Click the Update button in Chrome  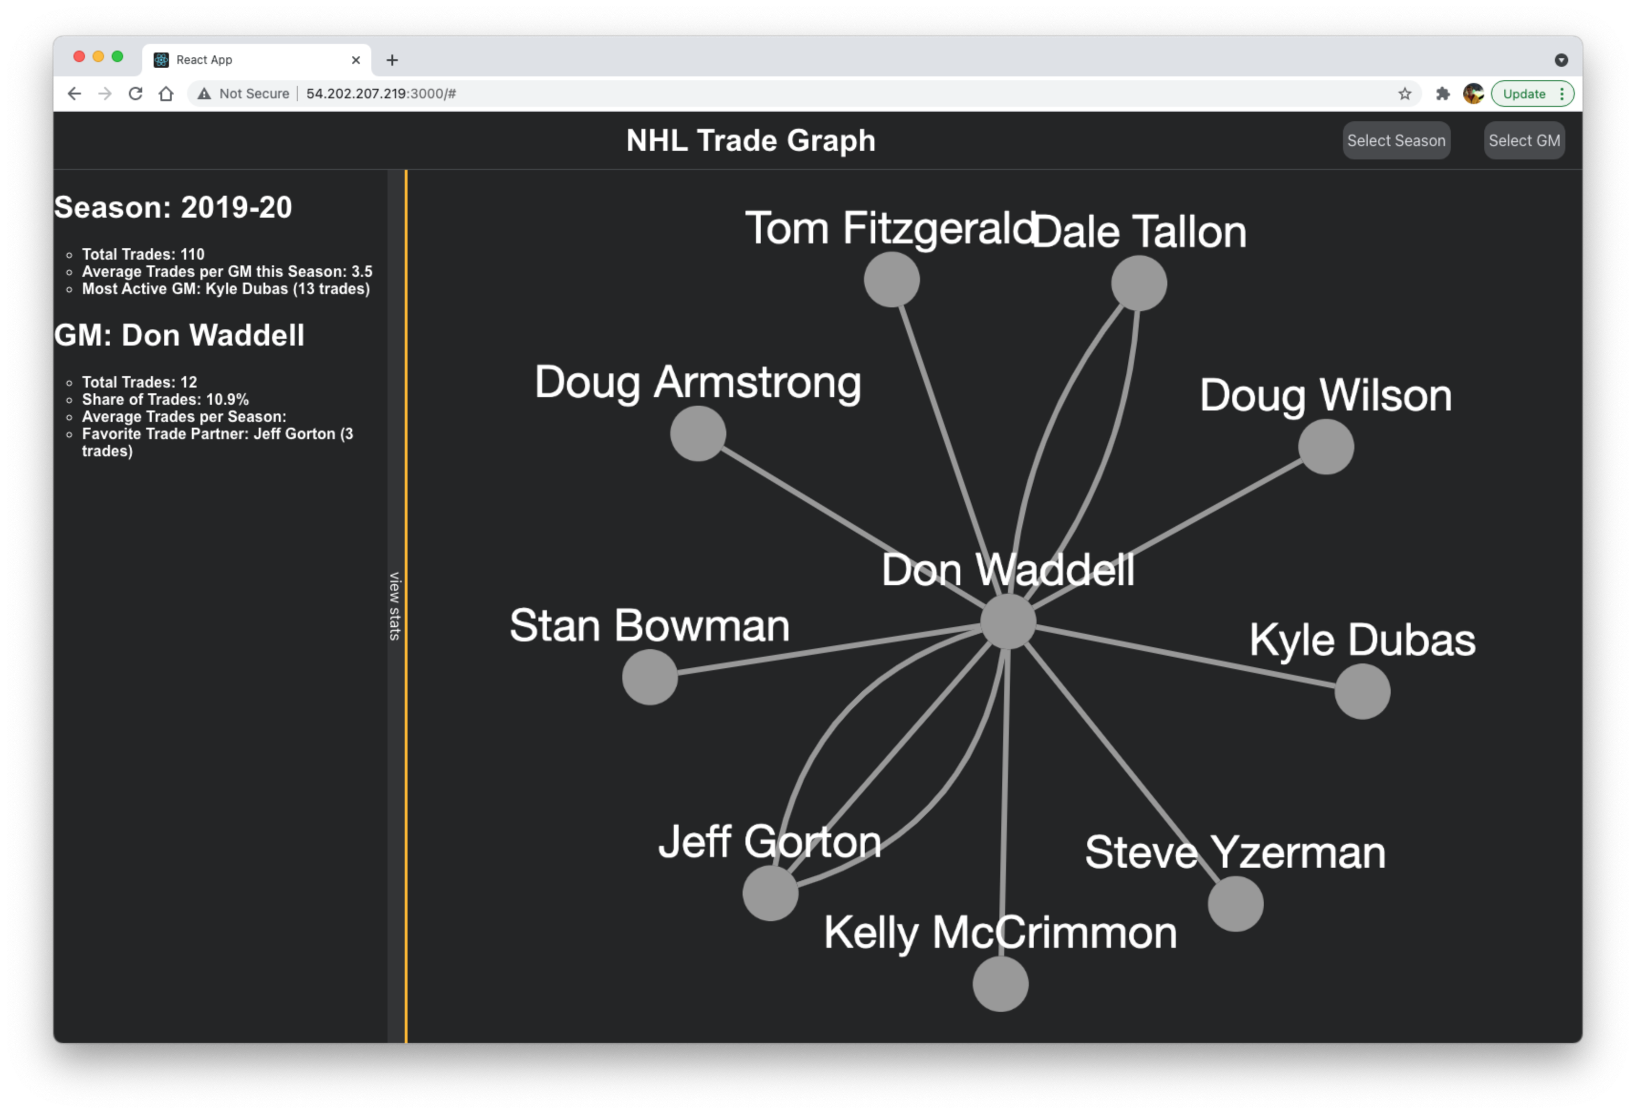[1532, 94]
